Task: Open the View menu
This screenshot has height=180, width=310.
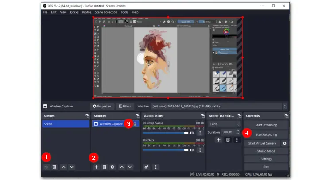Action: 63,12
